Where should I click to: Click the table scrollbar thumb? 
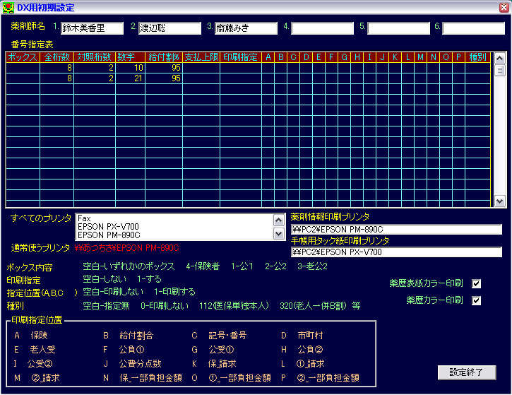point(499,70)
